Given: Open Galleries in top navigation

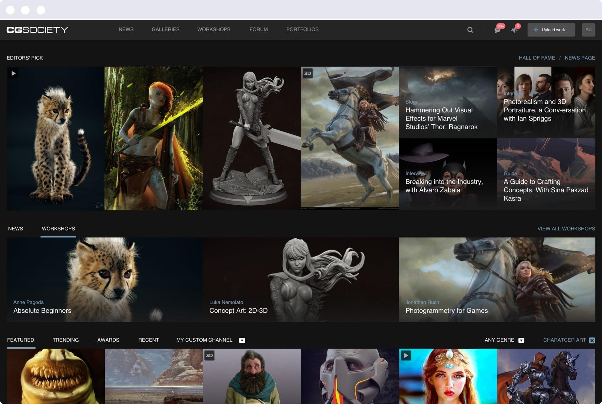Looking at the screenshot, I should click(166, 30).
